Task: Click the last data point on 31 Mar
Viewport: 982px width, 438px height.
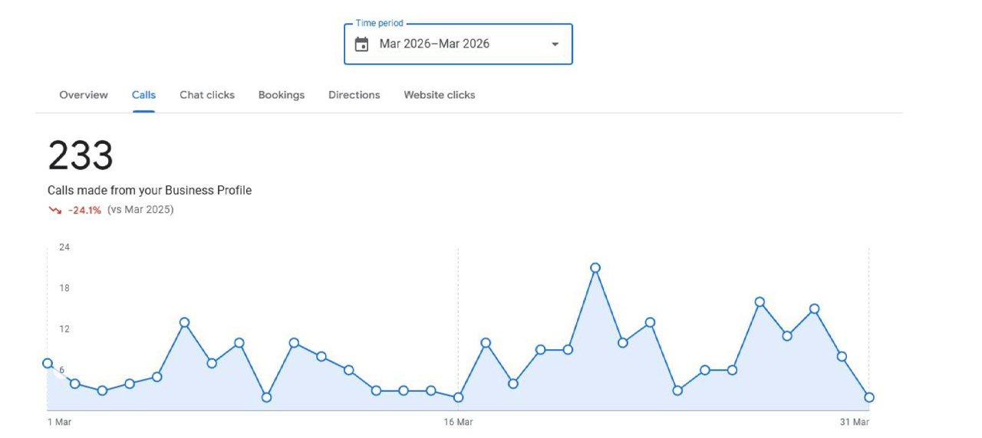Action: click(869, 397)
